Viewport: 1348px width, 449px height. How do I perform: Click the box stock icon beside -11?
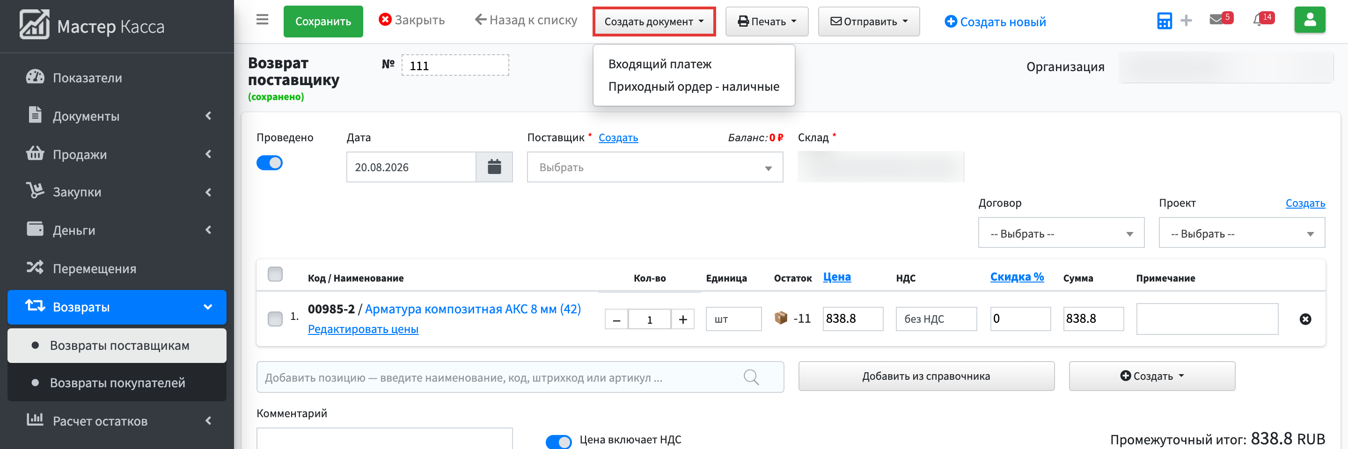coord(780,318)
